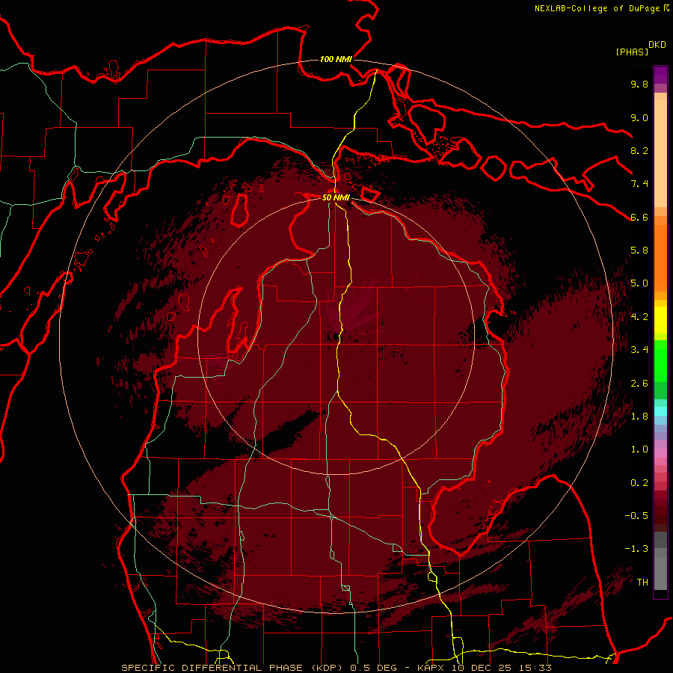
Task: Click the 7.4 legend value
Action: (x=639, y=184)
